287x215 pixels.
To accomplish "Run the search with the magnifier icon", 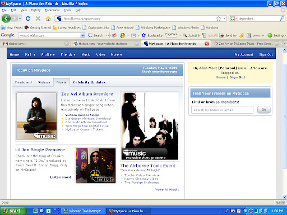I will tap(282, 18).
